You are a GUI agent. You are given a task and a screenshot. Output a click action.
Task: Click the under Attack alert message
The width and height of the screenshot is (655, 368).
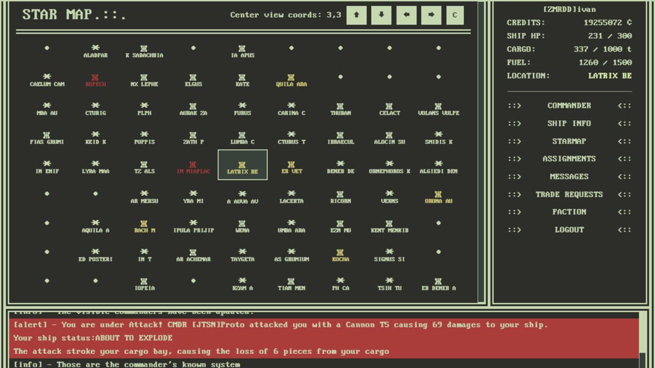tap(324, 338)
